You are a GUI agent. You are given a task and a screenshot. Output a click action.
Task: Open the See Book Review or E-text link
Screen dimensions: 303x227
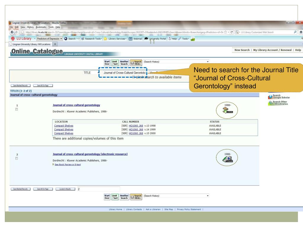coord(68,164)
